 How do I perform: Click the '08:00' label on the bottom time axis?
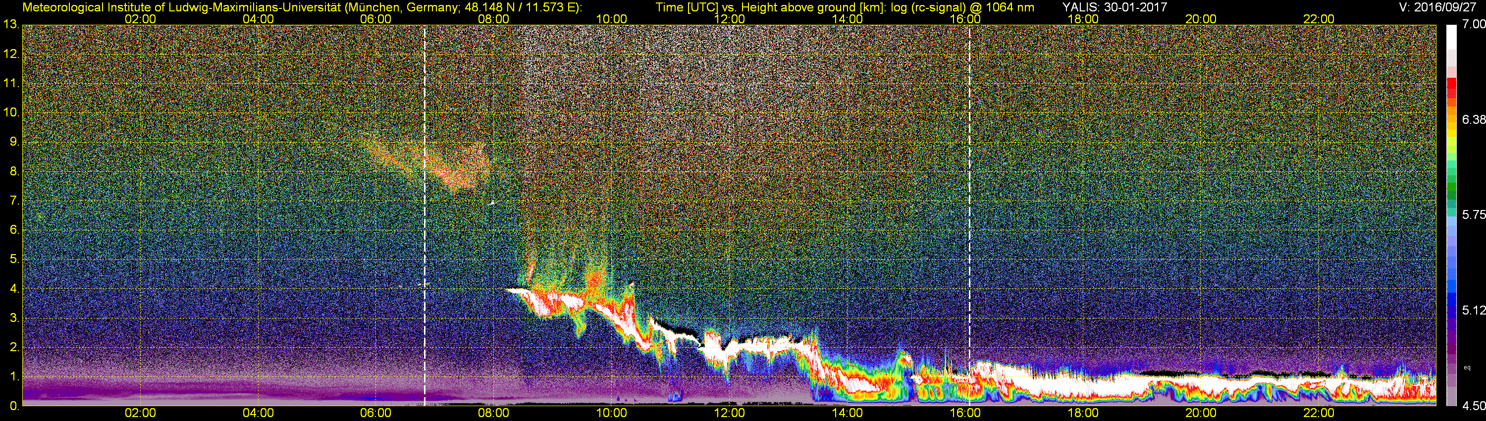pyautogui.click(x=494, y=414)
